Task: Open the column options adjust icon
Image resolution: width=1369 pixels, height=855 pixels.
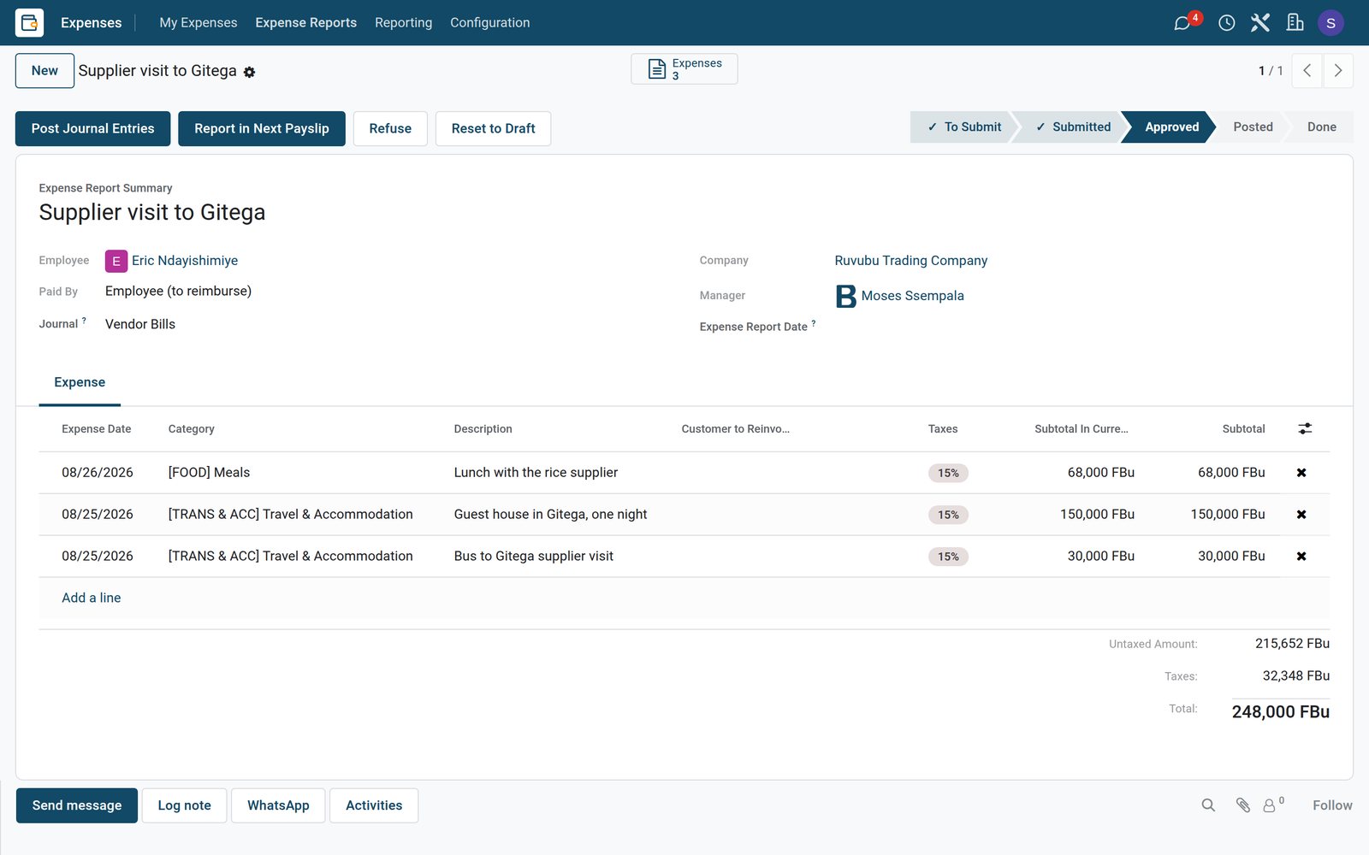Action: point(1305,428)
